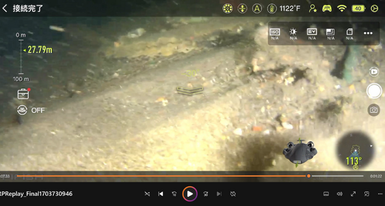Click the photo camera mode icon
Image resolution: width=385 pixels, height=206 pixels.
point(373,110)
